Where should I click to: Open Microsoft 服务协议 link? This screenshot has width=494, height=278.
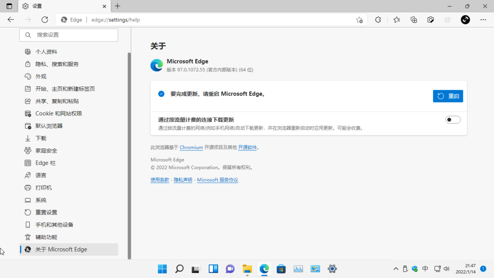pyautogui.click(x=217, y=180)
